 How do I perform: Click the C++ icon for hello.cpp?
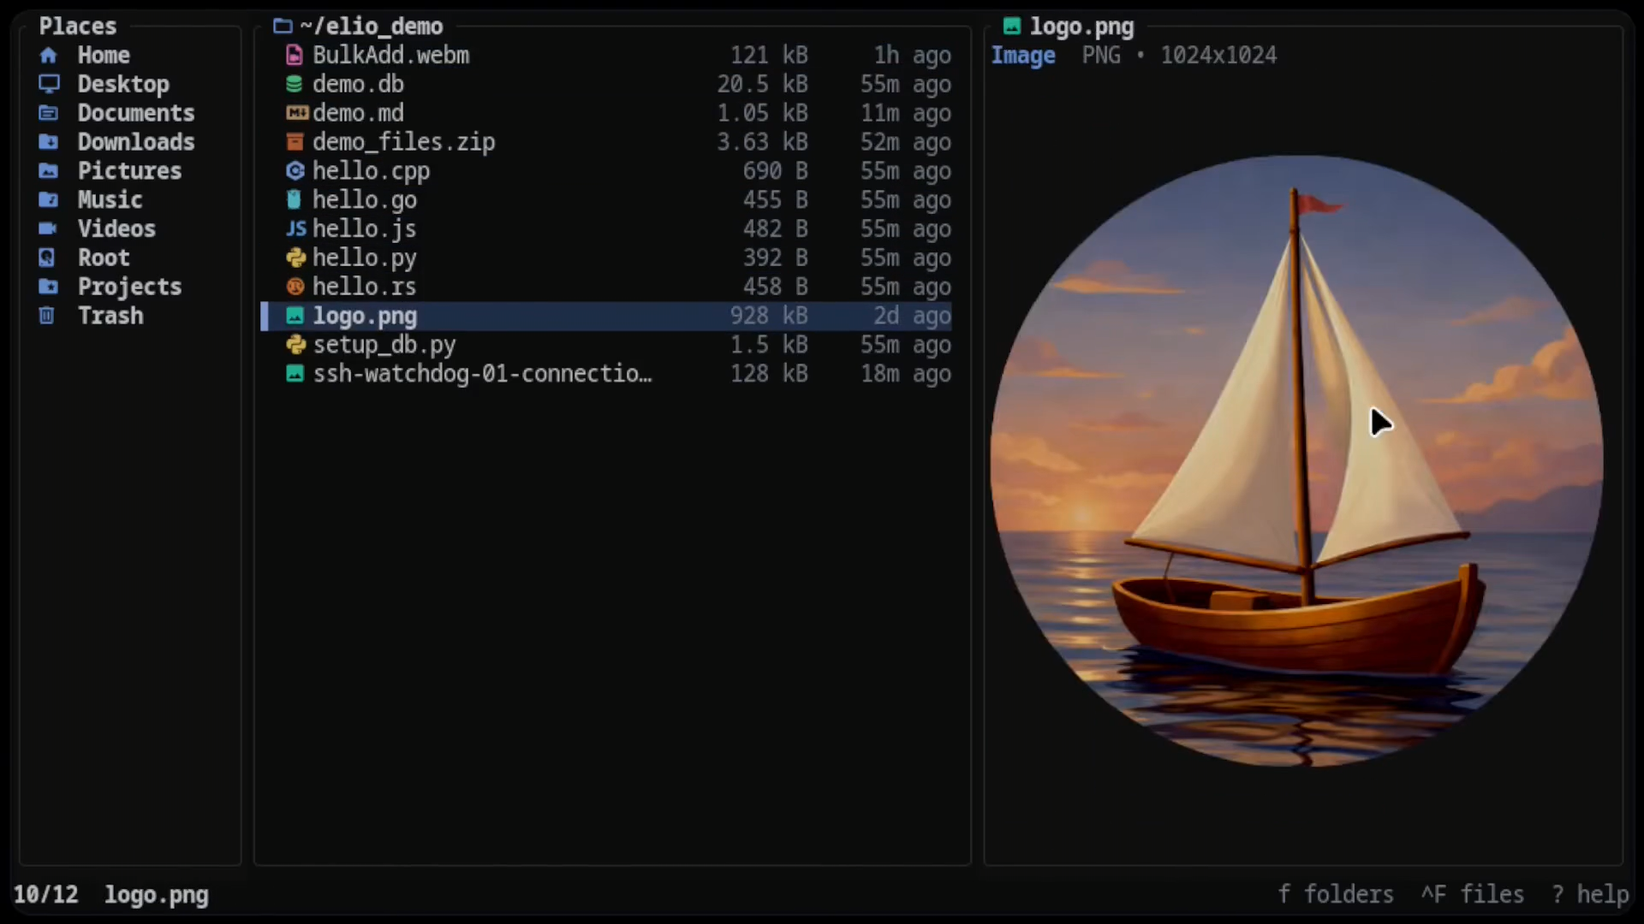pyautogui.click(x=295, y=171)
